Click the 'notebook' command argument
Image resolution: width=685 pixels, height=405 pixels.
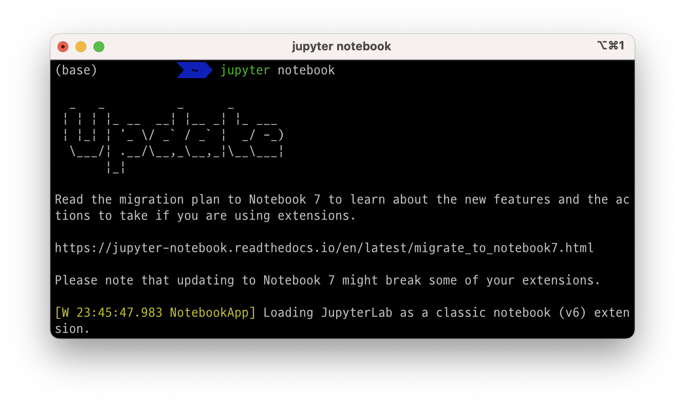(x=306, y=70)
